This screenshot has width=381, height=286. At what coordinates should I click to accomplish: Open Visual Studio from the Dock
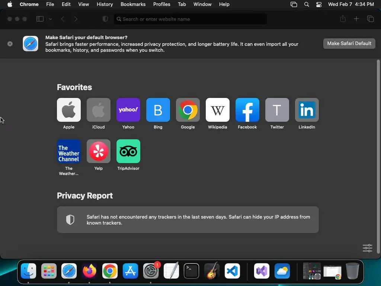click(262, 271)
